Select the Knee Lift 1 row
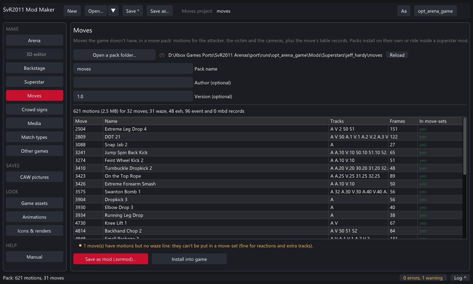The height and width of the screenshot is (284, 473). 268,223
